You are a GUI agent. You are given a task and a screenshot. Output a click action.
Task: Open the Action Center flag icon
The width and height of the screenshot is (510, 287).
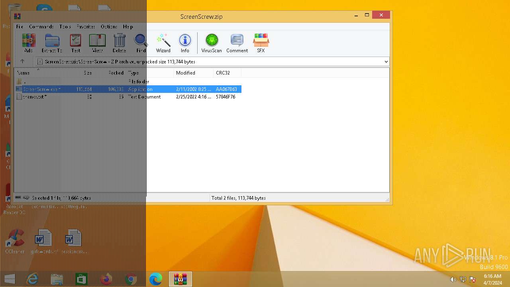coord(473,279)
